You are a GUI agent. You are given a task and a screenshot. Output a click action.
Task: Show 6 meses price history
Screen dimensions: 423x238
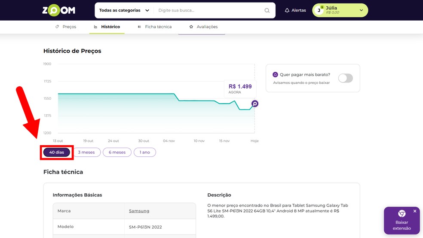click(117, 152)
